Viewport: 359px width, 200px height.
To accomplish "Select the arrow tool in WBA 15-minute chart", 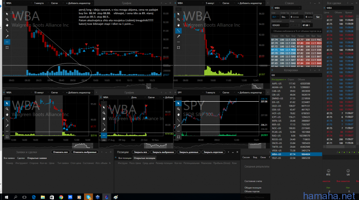I will (x=7, y=126).
